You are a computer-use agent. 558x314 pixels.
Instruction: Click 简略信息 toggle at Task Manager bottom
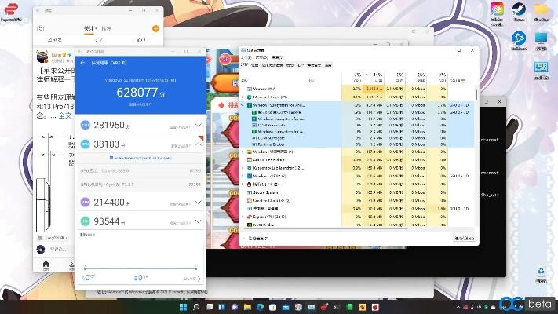(256, 239)
